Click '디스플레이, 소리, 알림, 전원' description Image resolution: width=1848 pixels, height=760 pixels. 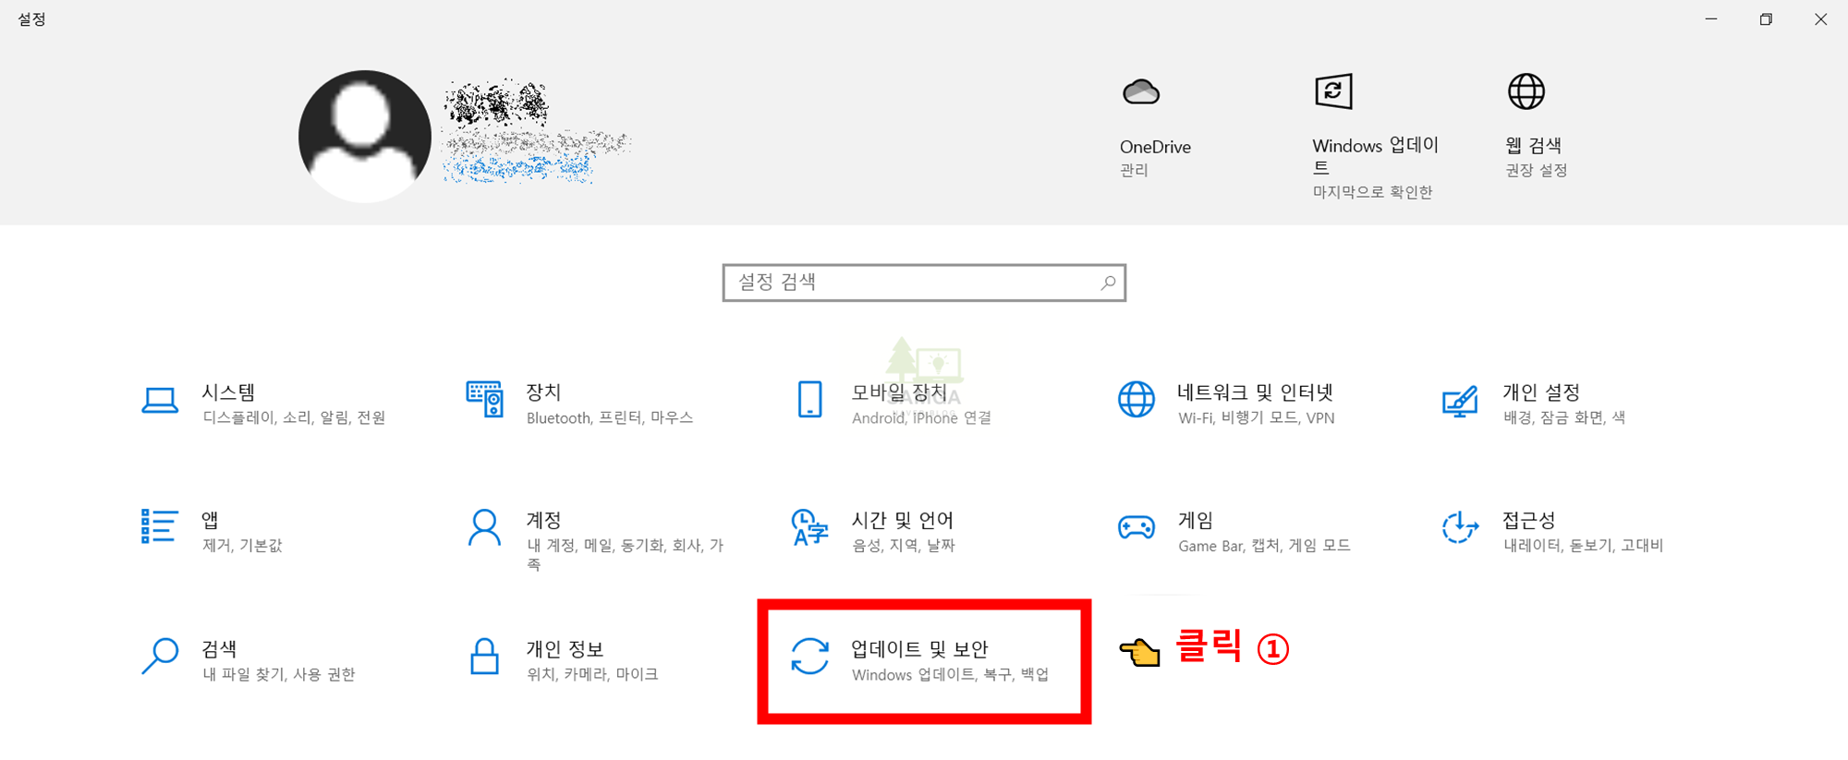[x=294, y=417]
